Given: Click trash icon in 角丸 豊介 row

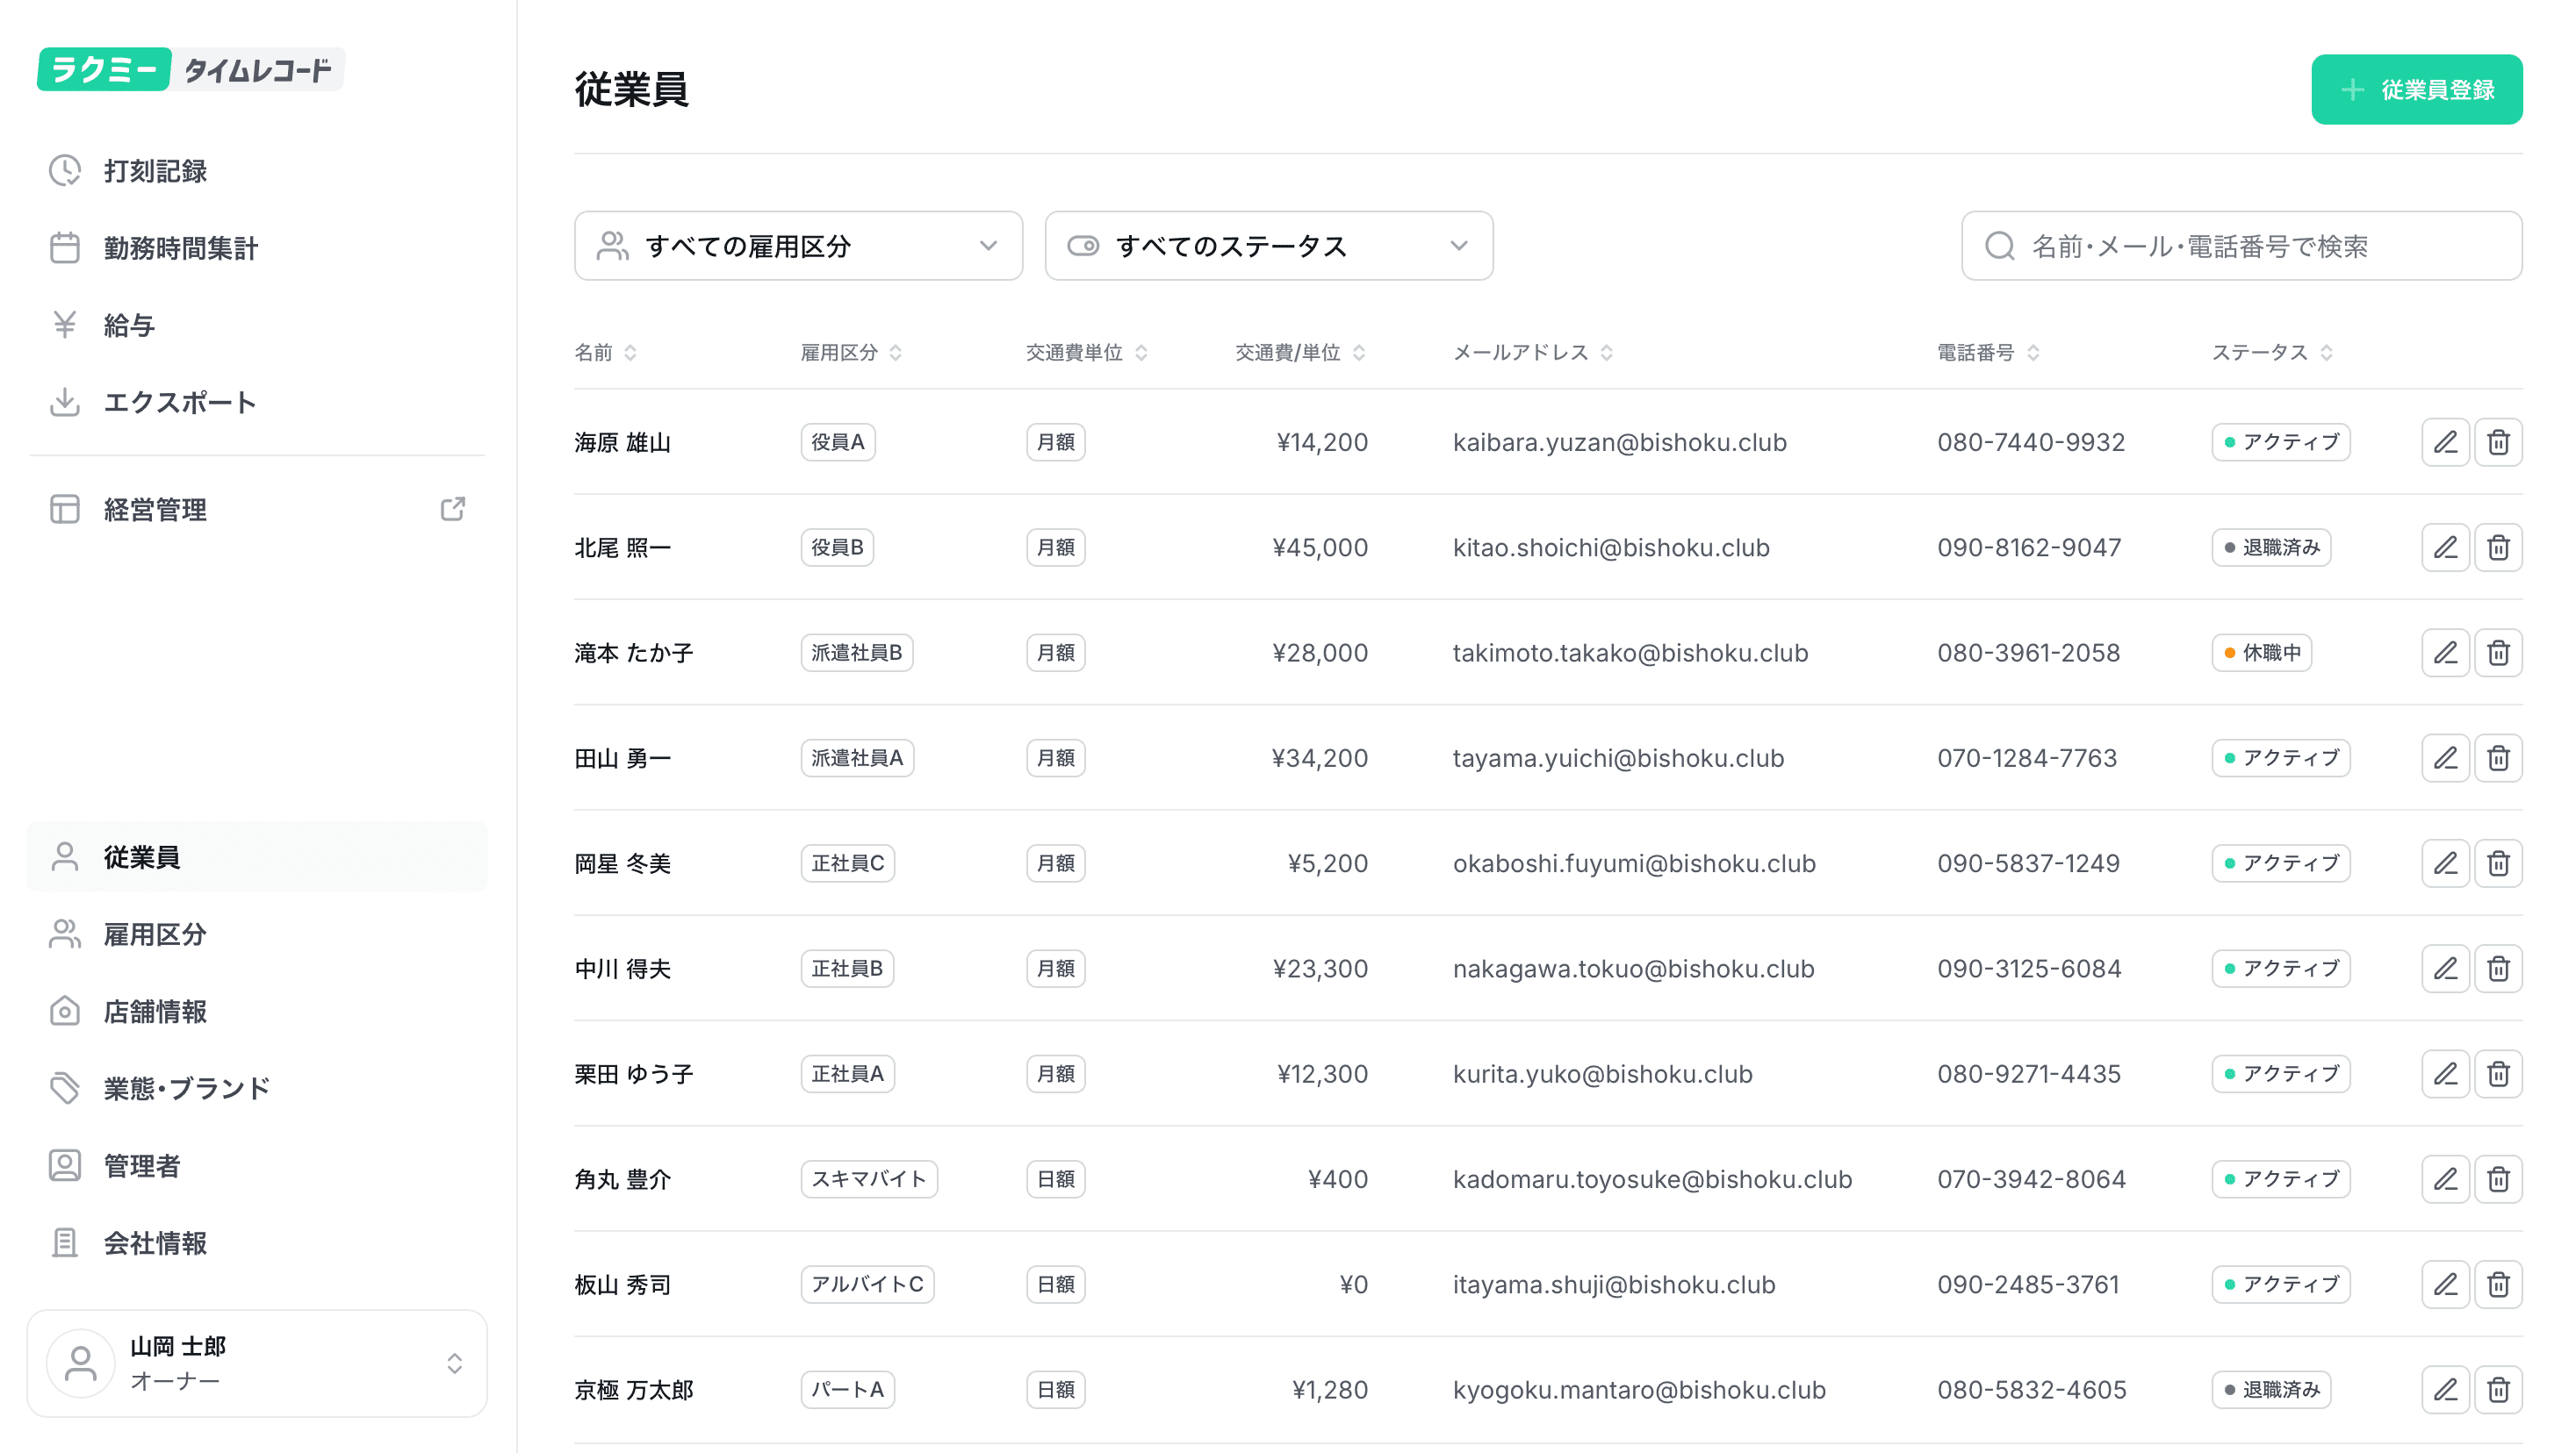Looking at the screenshot, I should click(2497, 1179).
